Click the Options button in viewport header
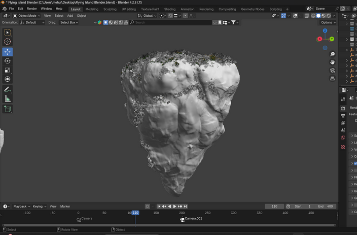Image resolution: width=357 pixels, height=235 pixels. [327, 22]
